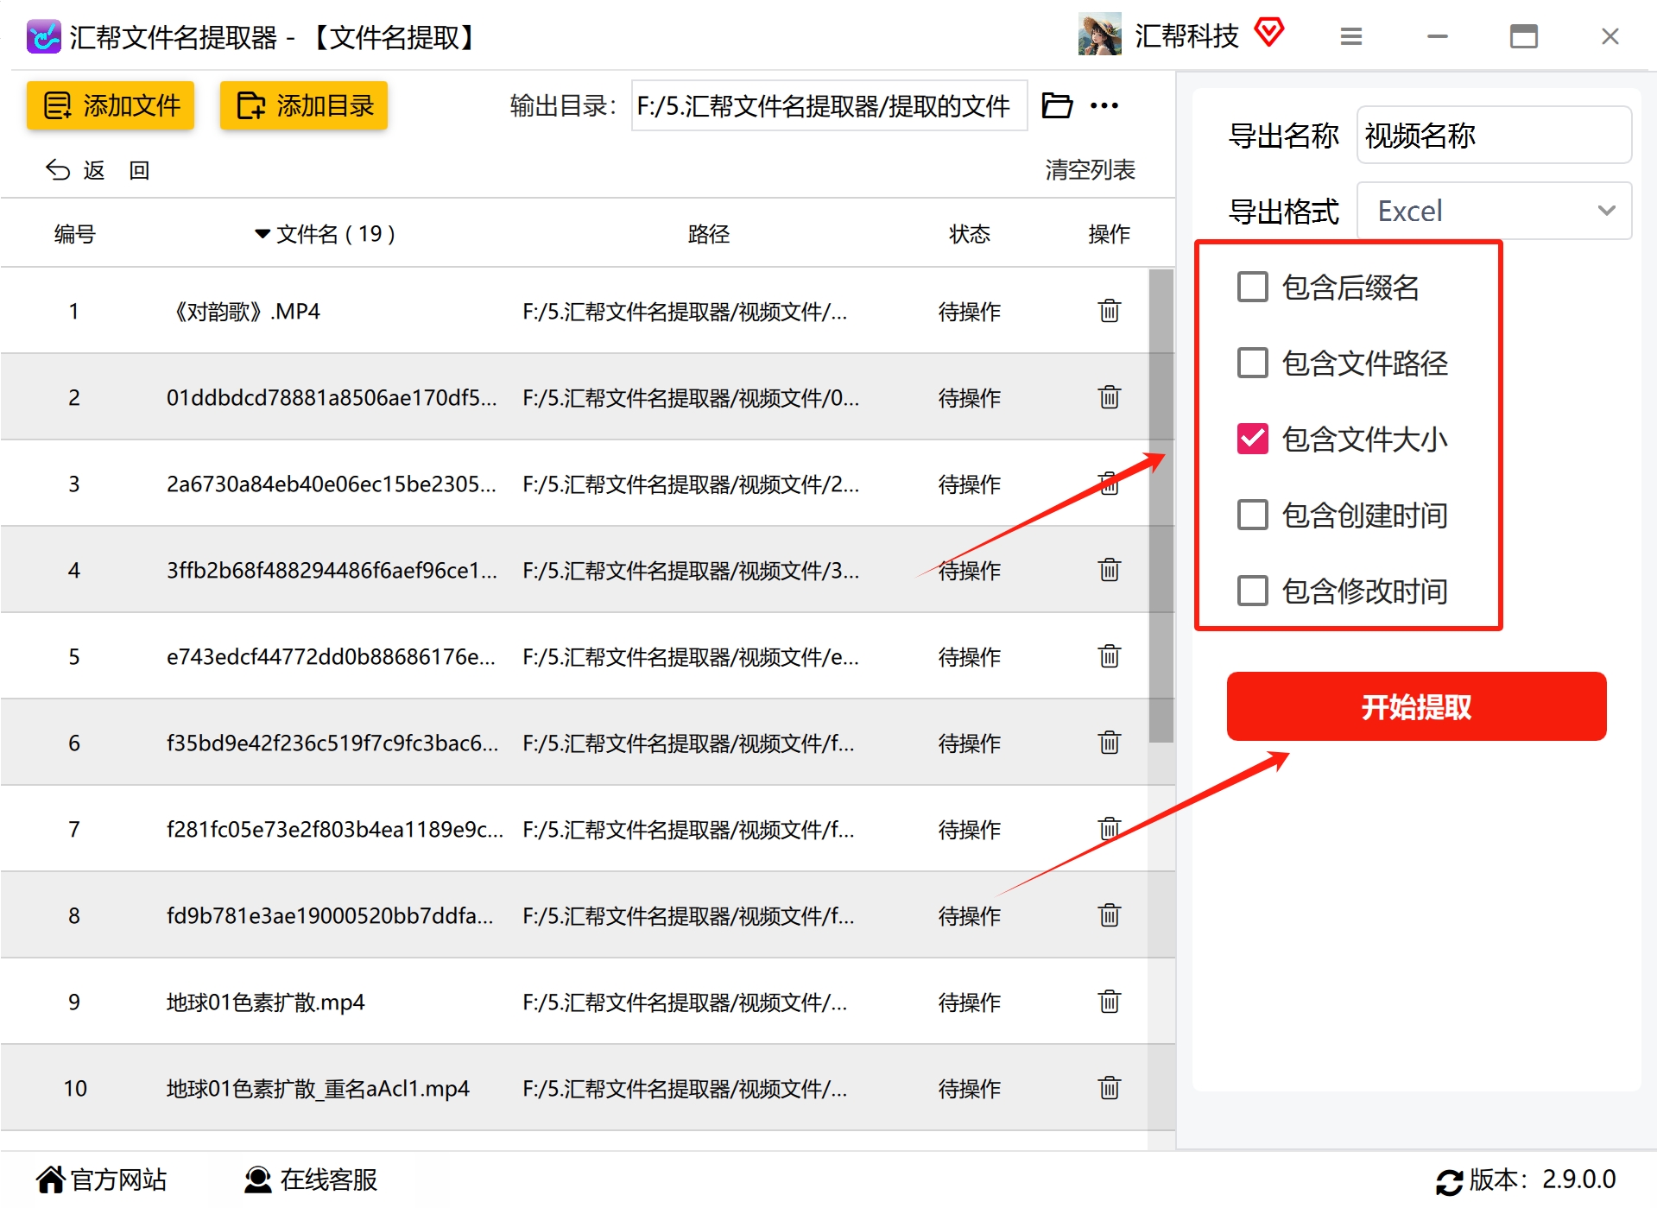Tick the 包含创建时间 checkbox
The image size is (1657, 1208).
point(1253,515)
